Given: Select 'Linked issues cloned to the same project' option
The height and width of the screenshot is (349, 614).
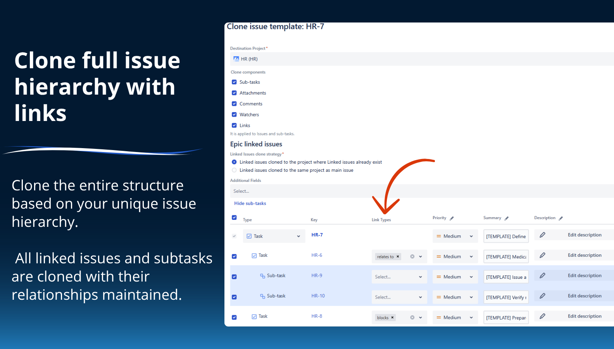Looking at the screenshot, I should click(234, 170).
